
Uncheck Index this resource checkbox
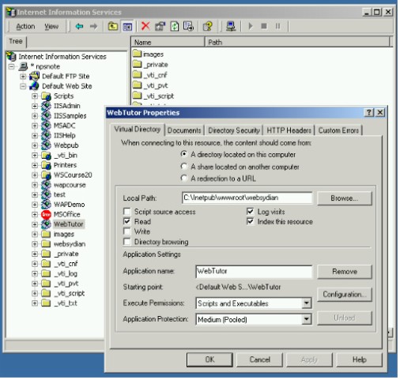tap(250, 221)
